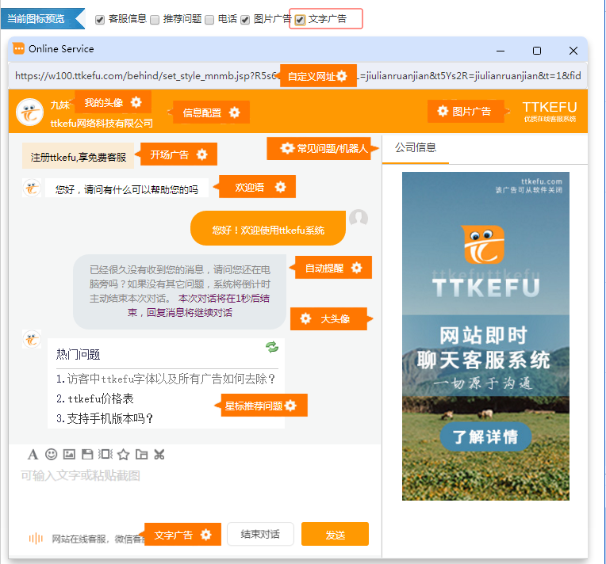
Task: Click the visitor gray avatar icon
Action: pyautogui.click(x=359, y=218)
